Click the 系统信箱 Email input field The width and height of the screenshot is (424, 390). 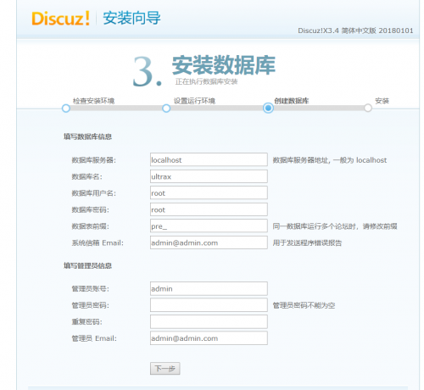coord(209,242)
